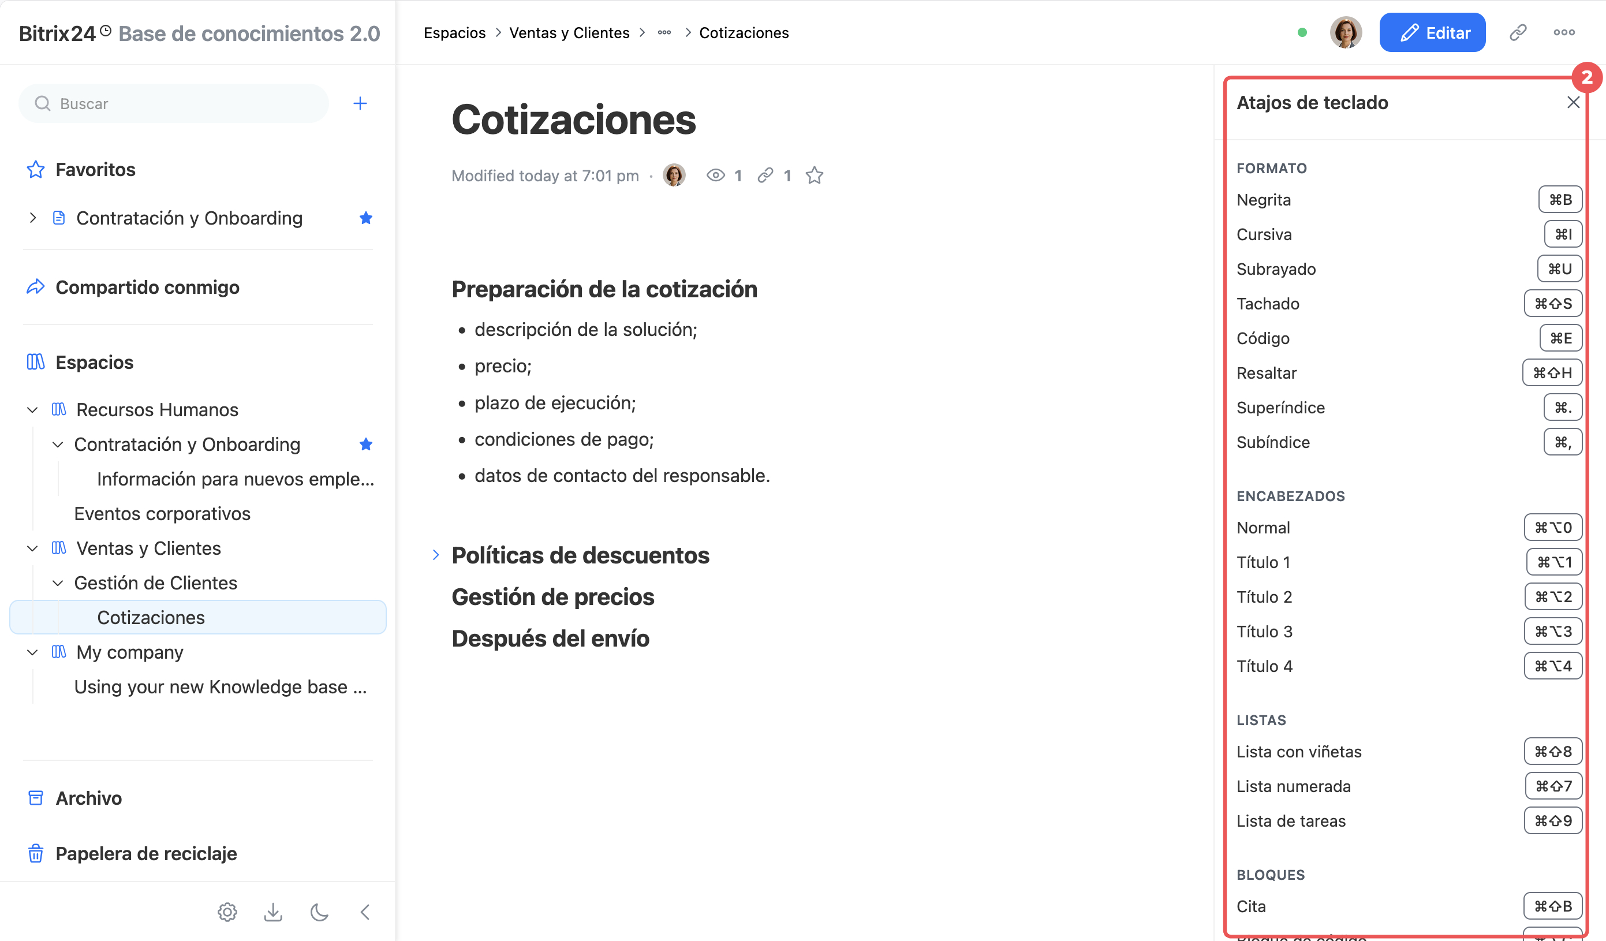Collapse Gestión de Clientes tree node
This screenshot has height=941, width=1606.
click(x=57, y=583)
